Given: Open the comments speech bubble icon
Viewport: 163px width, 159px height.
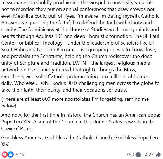Looking at the screenshot, I should 138,155.
